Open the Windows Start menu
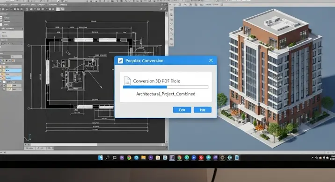This screenshot has width=335, height=182. tap(101, 157)
